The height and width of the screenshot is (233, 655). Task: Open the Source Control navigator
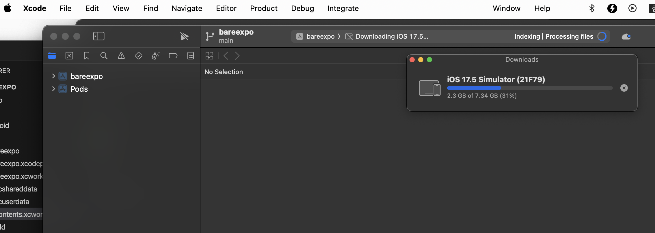click(x=69, y=56)
